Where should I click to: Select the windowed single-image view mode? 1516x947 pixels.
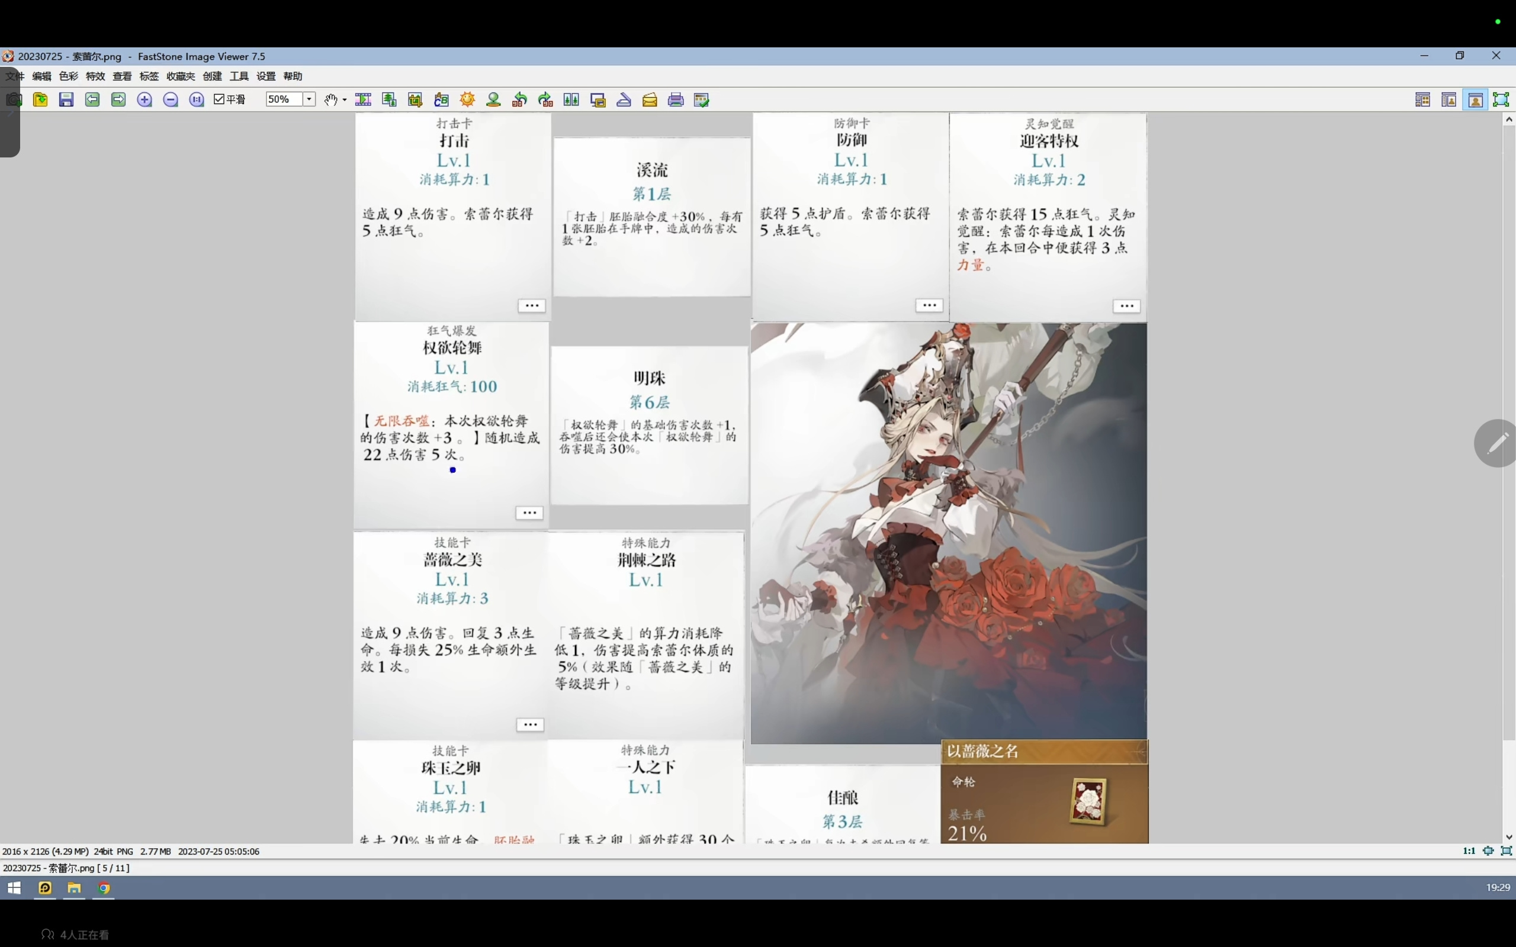pos(1475,99)
